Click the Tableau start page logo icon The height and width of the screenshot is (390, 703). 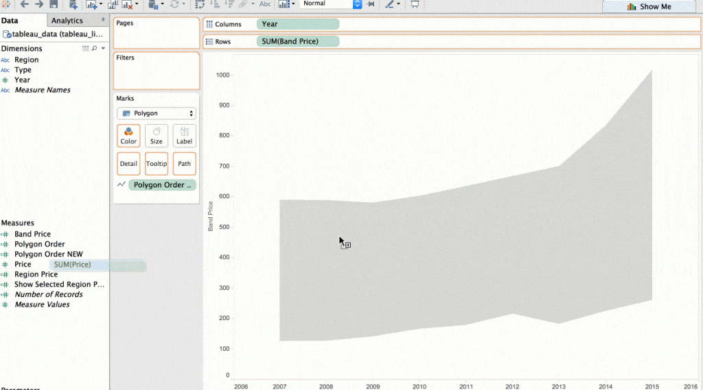click(5, 4)
